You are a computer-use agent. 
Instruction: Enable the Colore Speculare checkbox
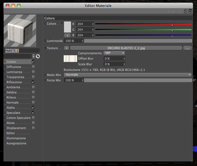(33, 118)
